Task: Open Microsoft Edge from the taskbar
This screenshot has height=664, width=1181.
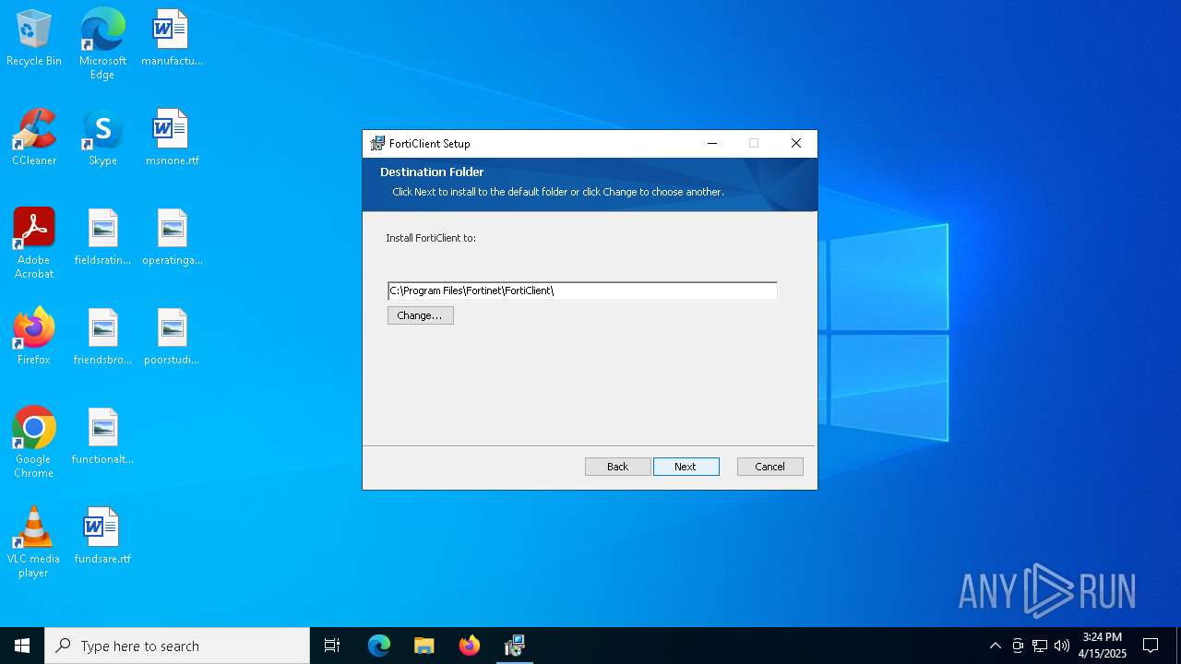Action: click(x=379, y=646)
